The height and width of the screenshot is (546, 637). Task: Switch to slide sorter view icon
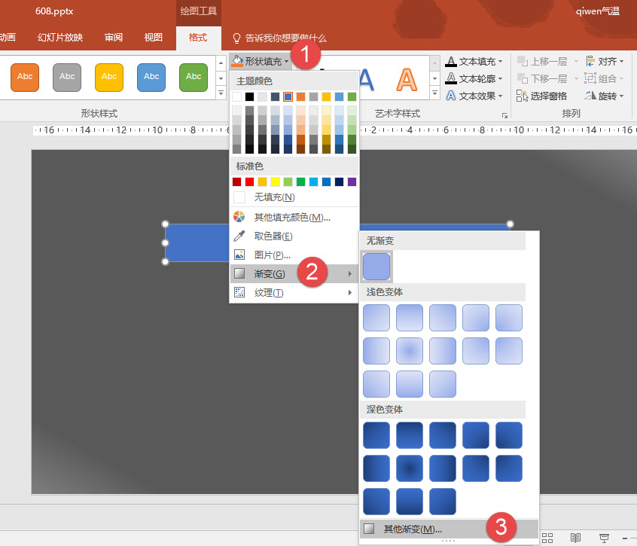[547, 538]
